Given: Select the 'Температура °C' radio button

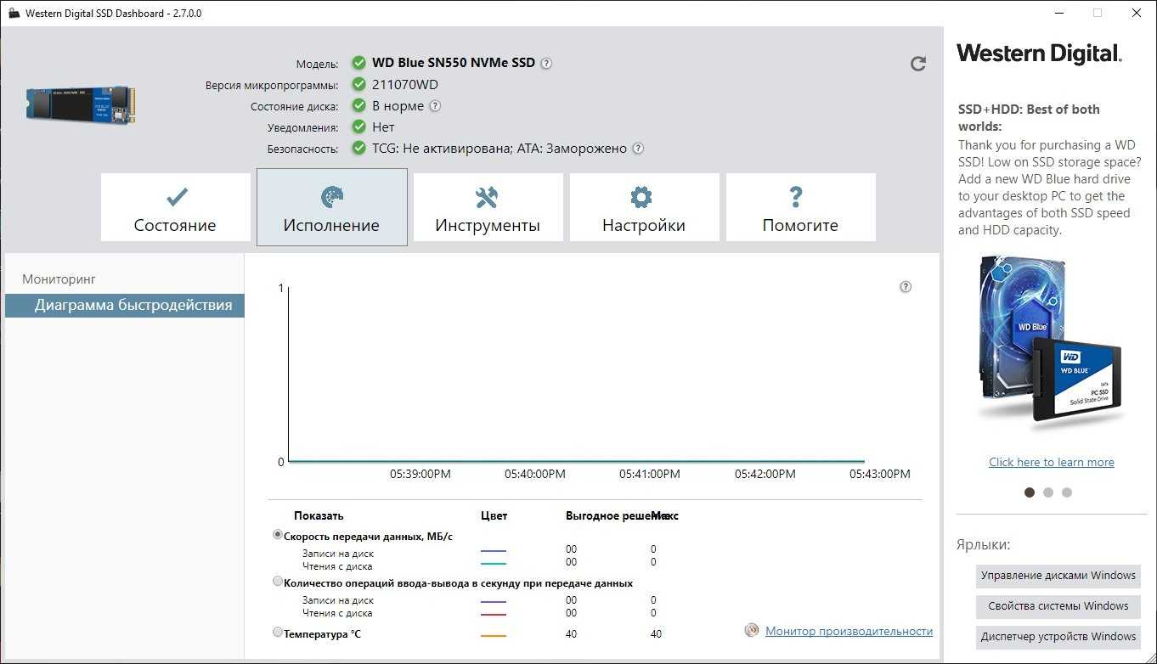Looking at the screenshot, I should 278,632.
